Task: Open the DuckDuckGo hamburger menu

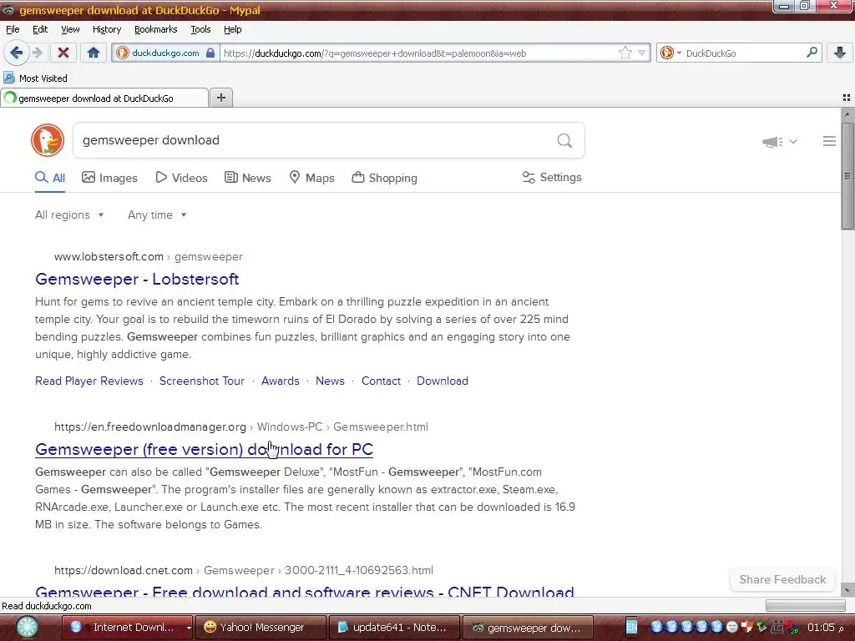Action: [829, 141]
